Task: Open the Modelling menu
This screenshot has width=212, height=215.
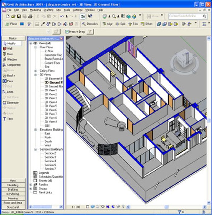Action: 35,10
